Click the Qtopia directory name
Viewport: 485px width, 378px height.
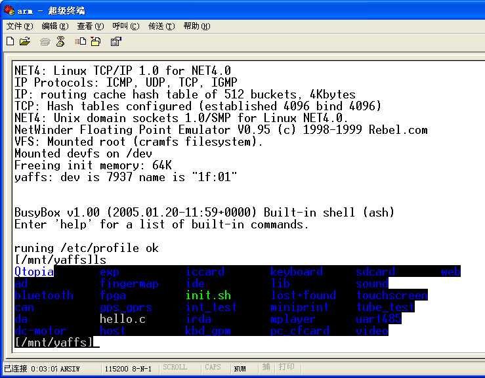pos(34,272)
